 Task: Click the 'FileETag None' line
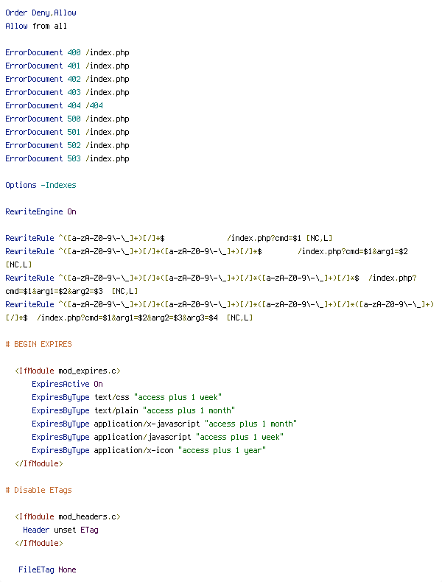click(x=47, y=569)
